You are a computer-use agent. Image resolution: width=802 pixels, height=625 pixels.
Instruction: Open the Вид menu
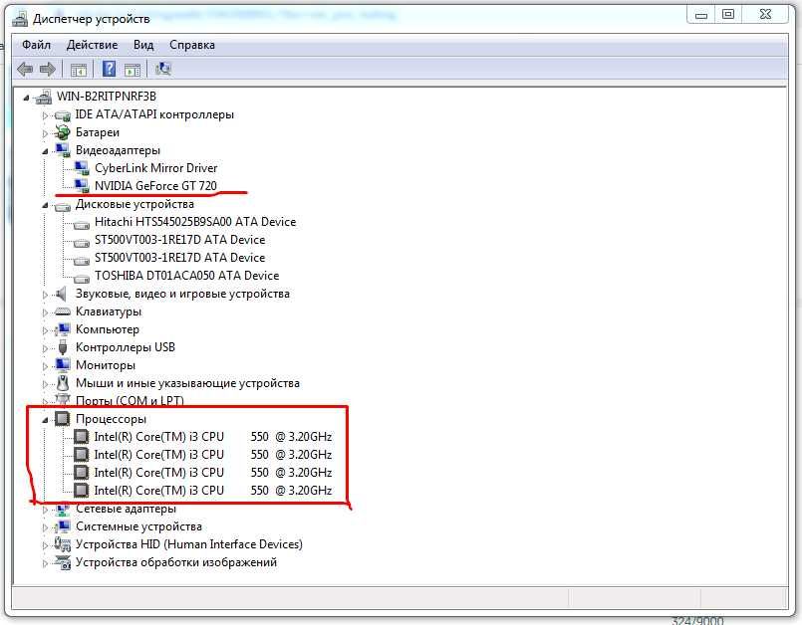point(143,45)
